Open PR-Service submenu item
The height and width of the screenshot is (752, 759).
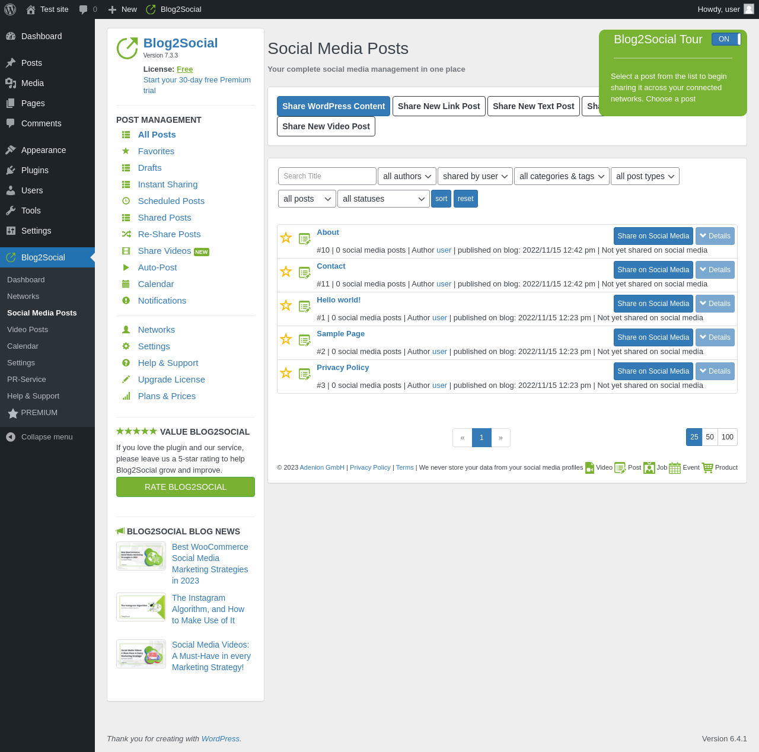pos(27,380)
